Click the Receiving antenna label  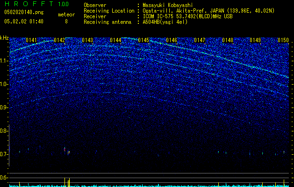pyautogui.click(x=108, y=22)
